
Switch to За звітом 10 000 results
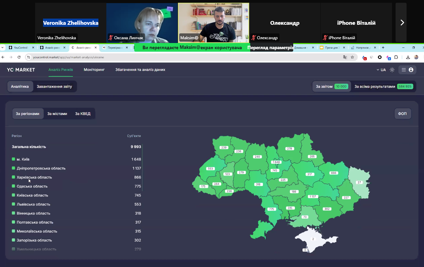(x=331, y=86)
